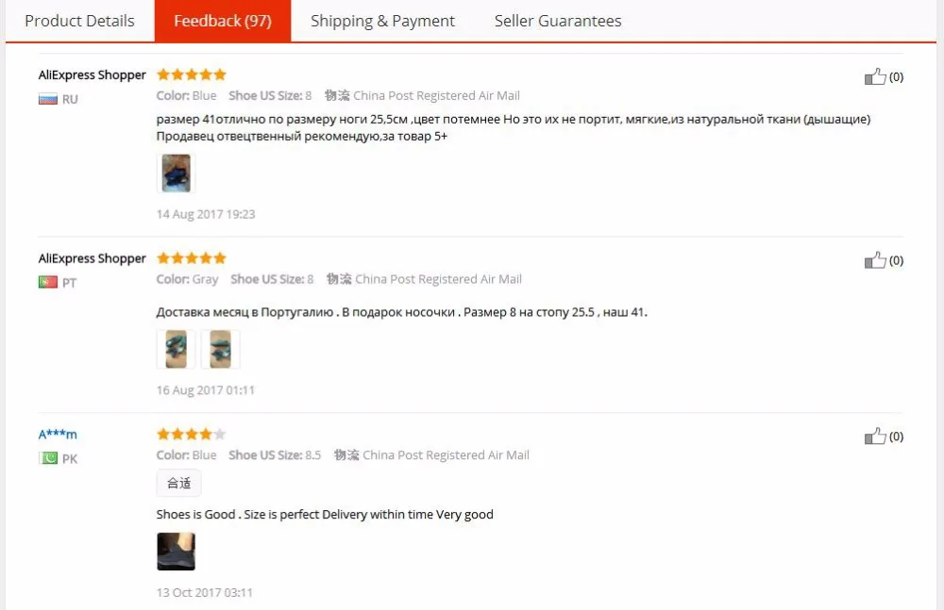The image size is (944, 610).
Task: Click the Portugal flag icon
Action: click(48, 282)
